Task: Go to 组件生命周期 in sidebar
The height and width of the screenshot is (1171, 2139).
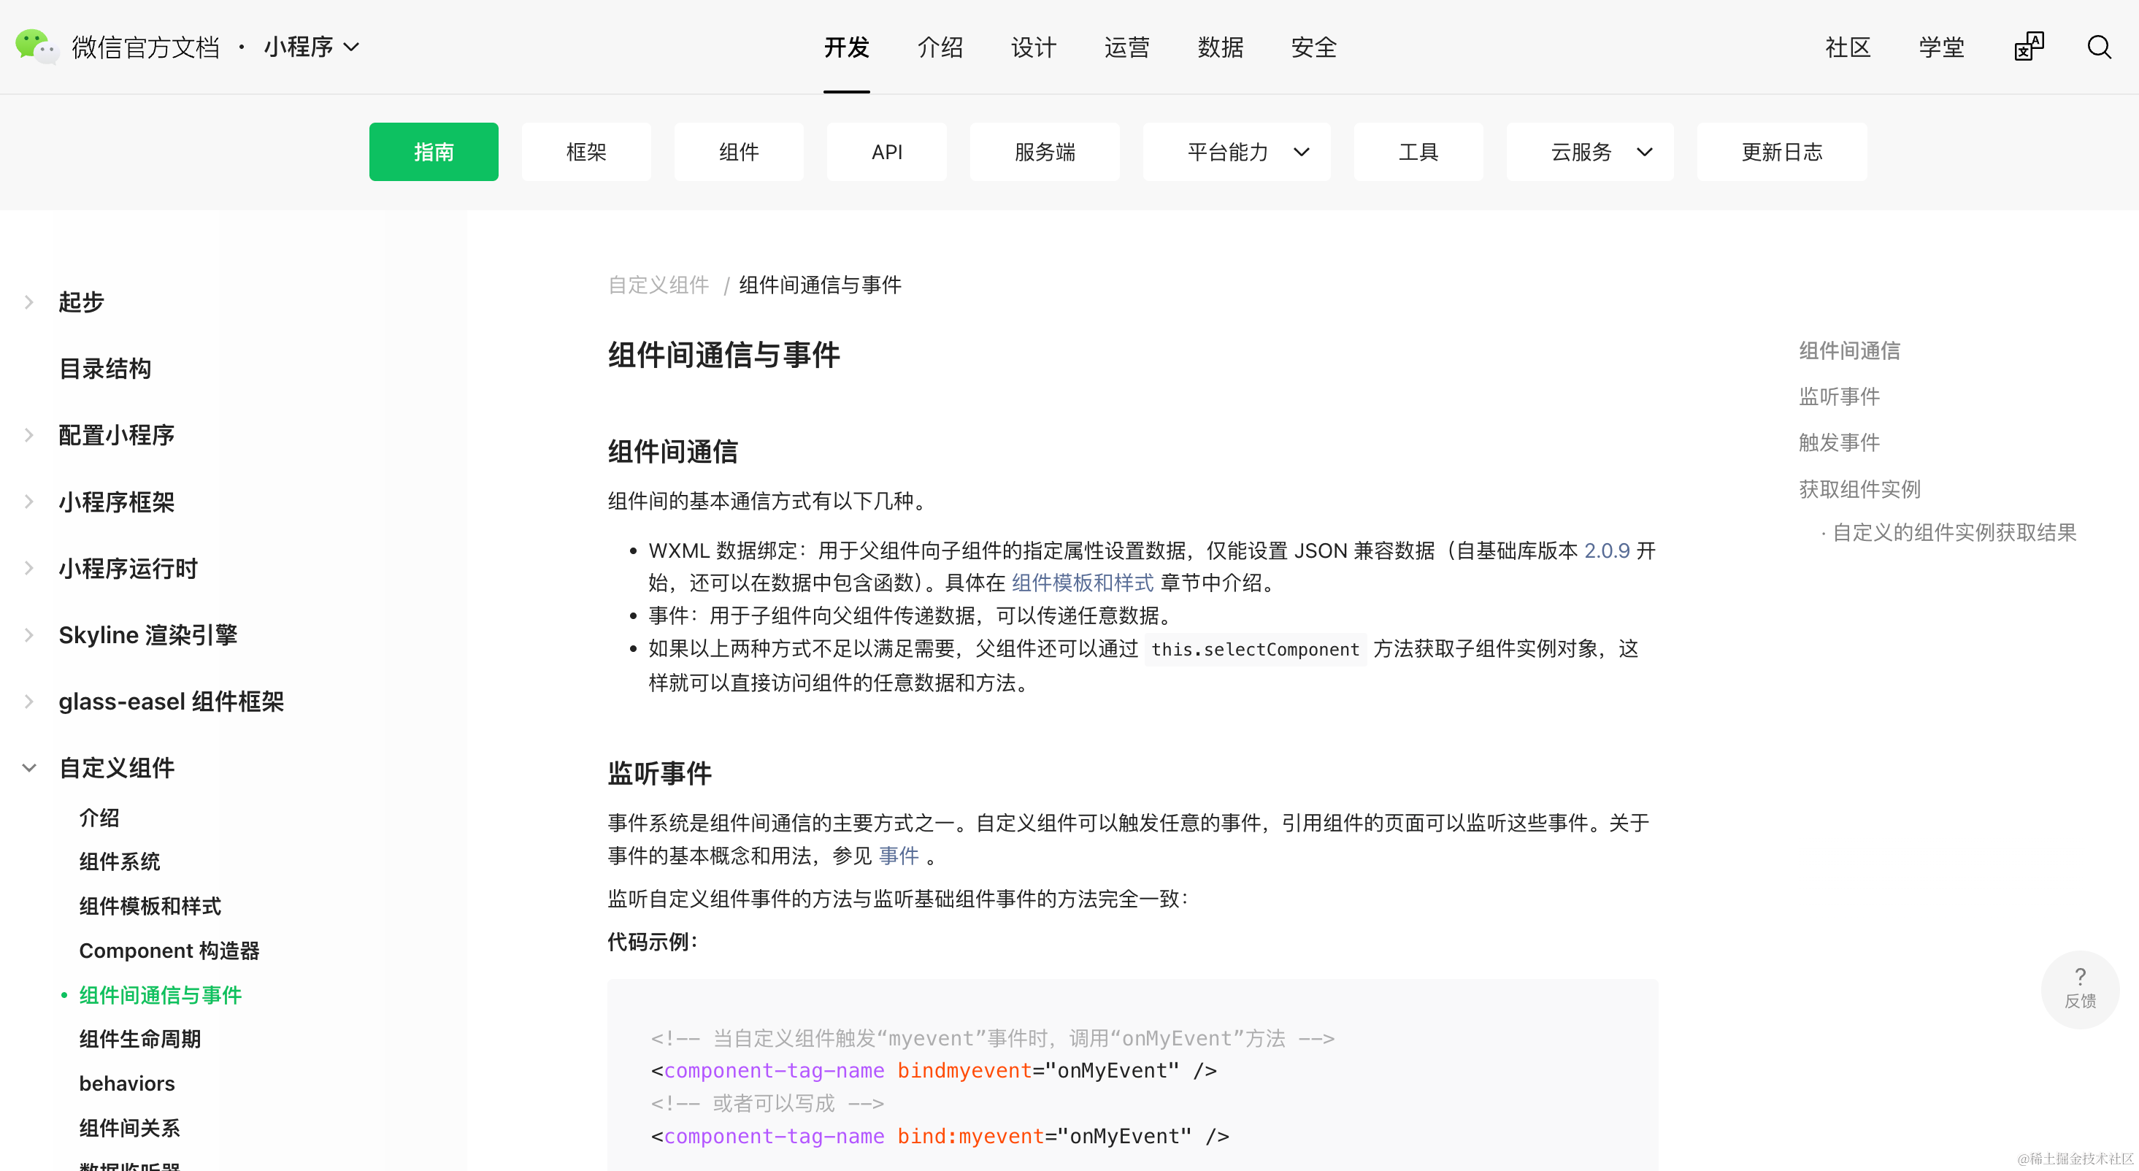Action: [x=139, y=1039]
